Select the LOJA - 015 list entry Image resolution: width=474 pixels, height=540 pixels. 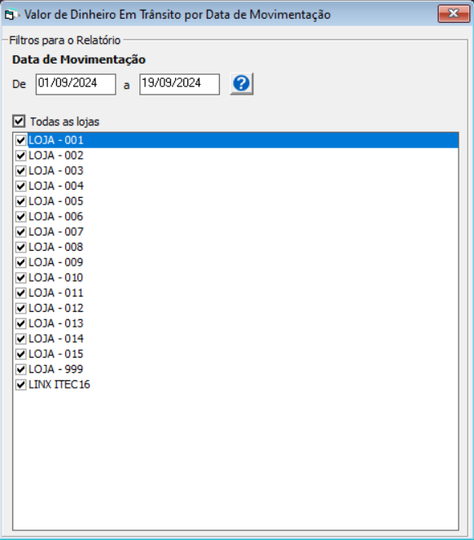[235, 354]
